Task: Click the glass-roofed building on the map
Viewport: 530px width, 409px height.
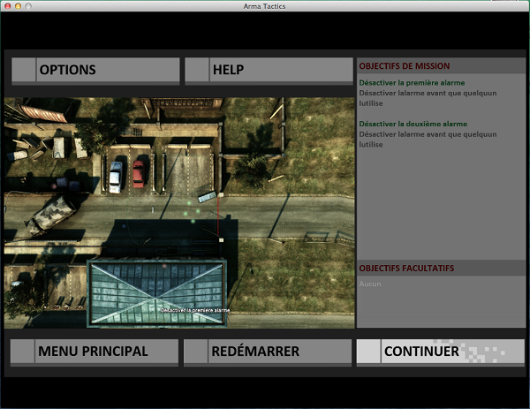Action: 157,293
